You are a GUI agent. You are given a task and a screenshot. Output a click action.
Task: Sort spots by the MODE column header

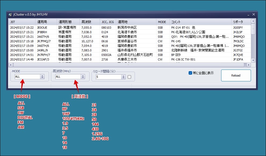point(162,22)
